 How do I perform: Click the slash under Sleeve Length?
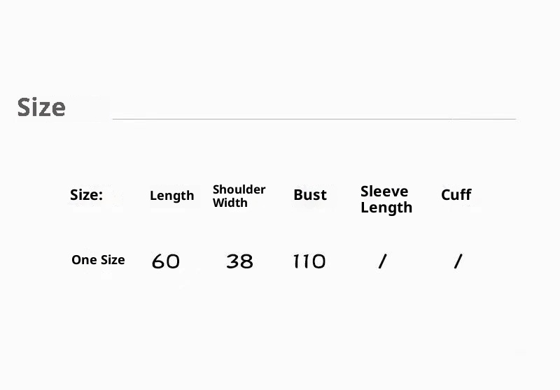click(x=382, y=261)
